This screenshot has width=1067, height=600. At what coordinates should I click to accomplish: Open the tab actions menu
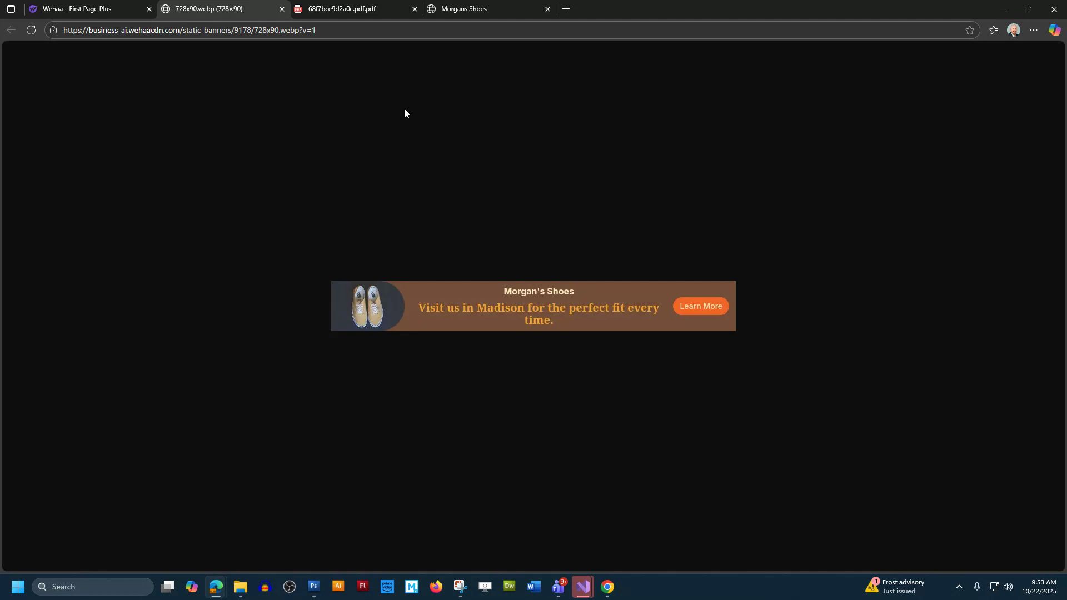(x=11, y=9)
